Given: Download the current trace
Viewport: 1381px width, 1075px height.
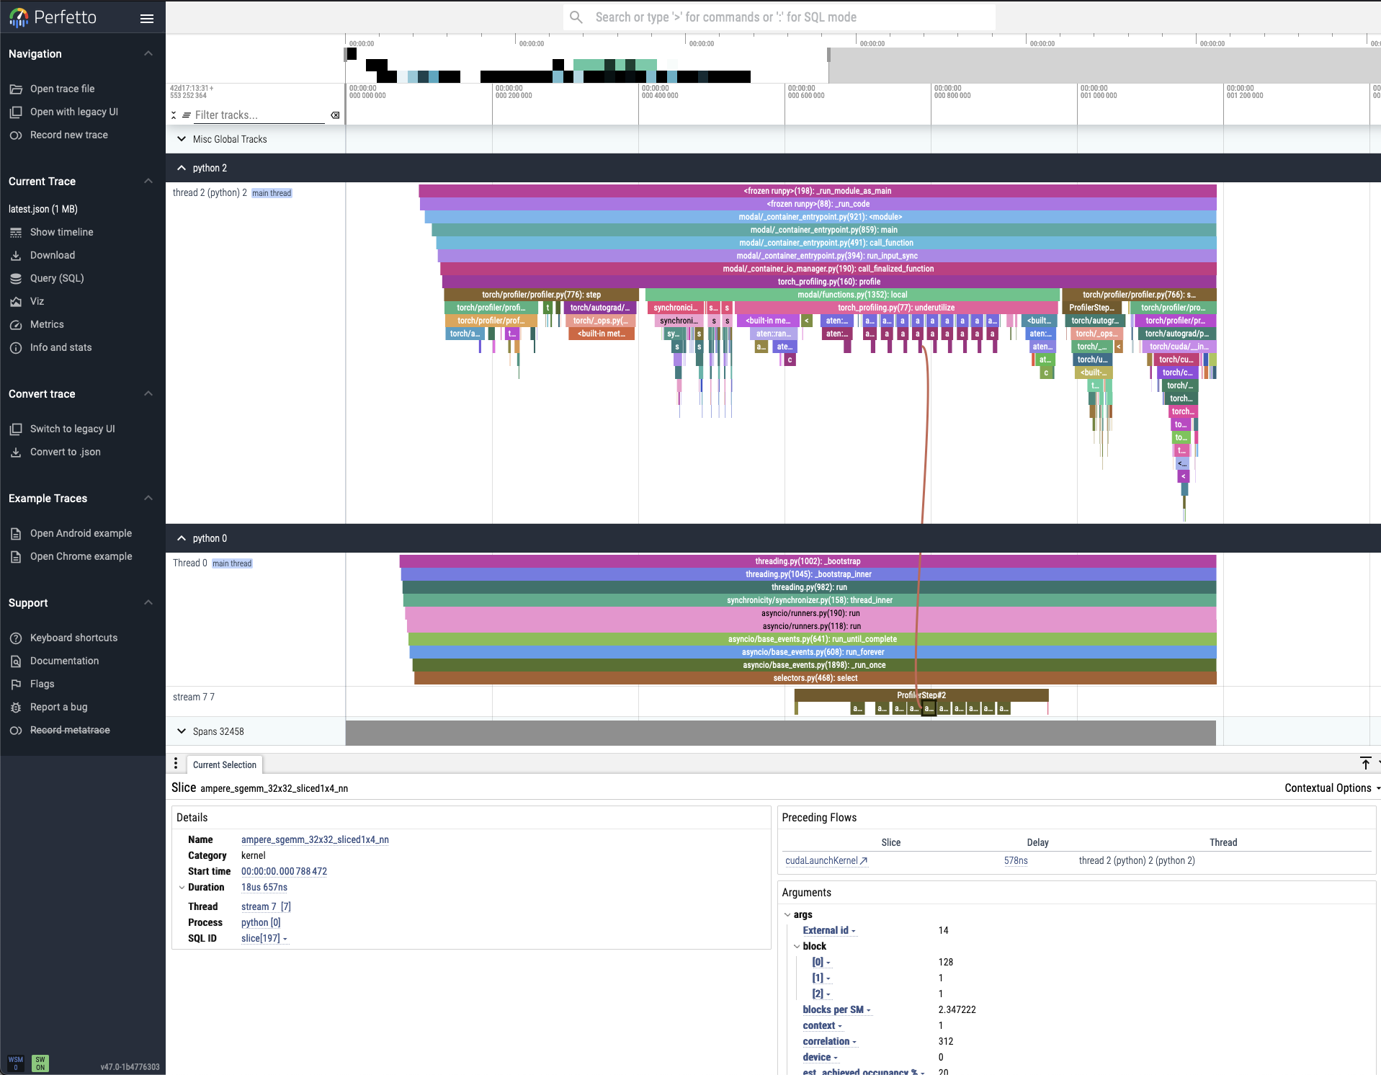Looking at the screenshot, I should tap(52, 255).
